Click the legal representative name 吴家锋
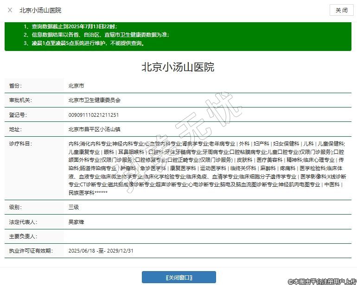The image size is (357, 285). [76, 222]
